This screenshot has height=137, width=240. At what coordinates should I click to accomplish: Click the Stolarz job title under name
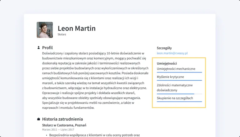click(62, 35)
